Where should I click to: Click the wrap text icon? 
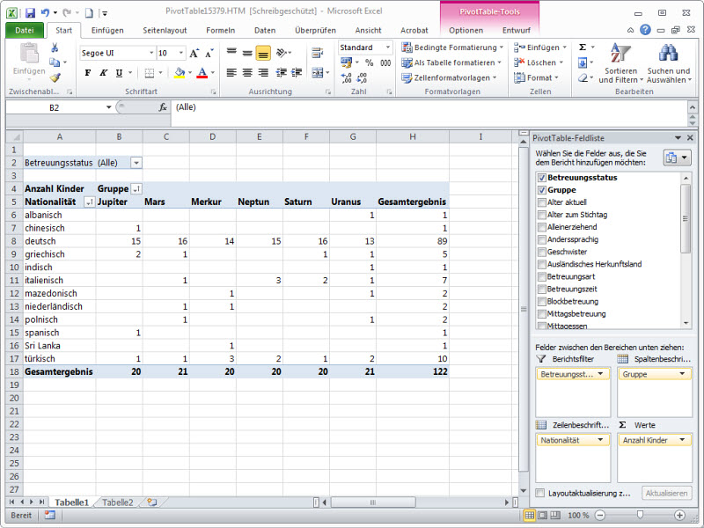click(x=318, y=53)
